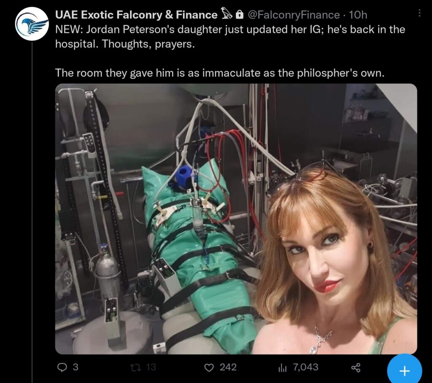This screenshot has width=432, height=383.
Task: Click the reply speech bubble icon
Action: point(62,367)
